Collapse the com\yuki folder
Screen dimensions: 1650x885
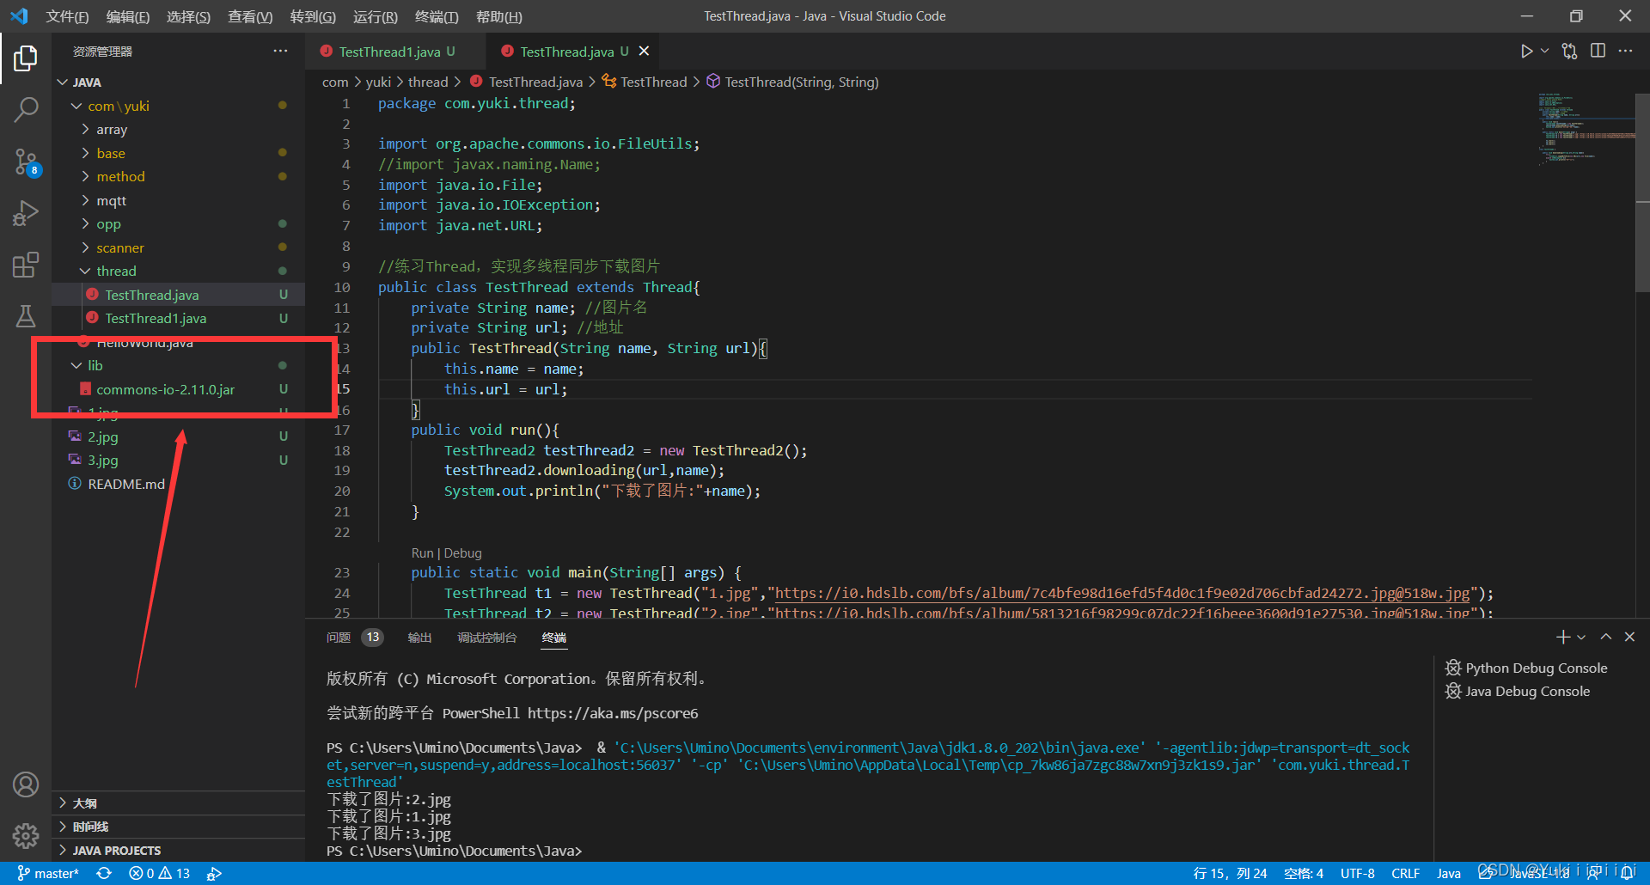point(178,106)
